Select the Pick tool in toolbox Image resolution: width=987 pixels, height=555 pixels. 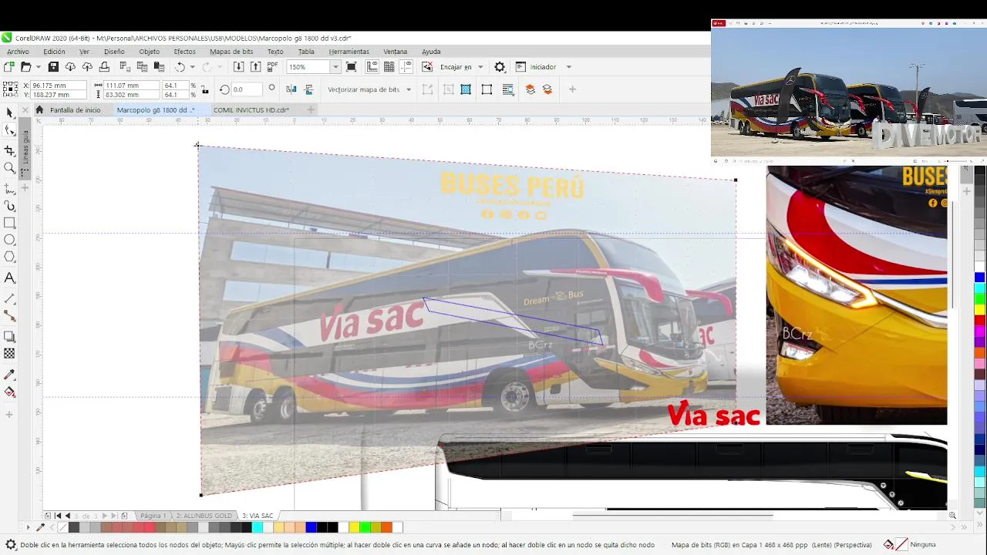(9, 113)
